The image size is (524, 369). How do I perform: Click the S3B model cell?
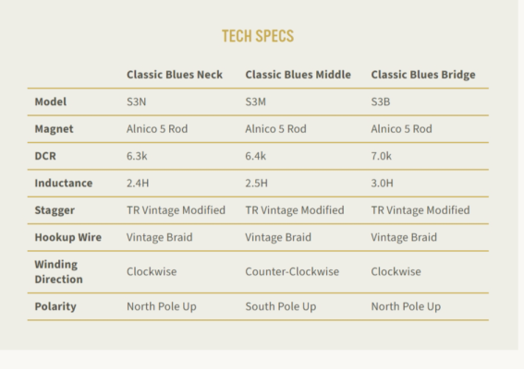tap(381, 101)
